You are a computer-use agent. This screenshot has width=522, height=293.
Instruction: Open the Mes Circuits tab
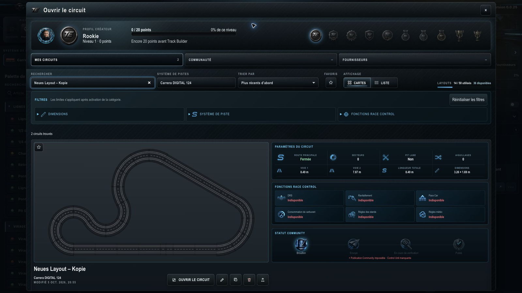(107, 60)
